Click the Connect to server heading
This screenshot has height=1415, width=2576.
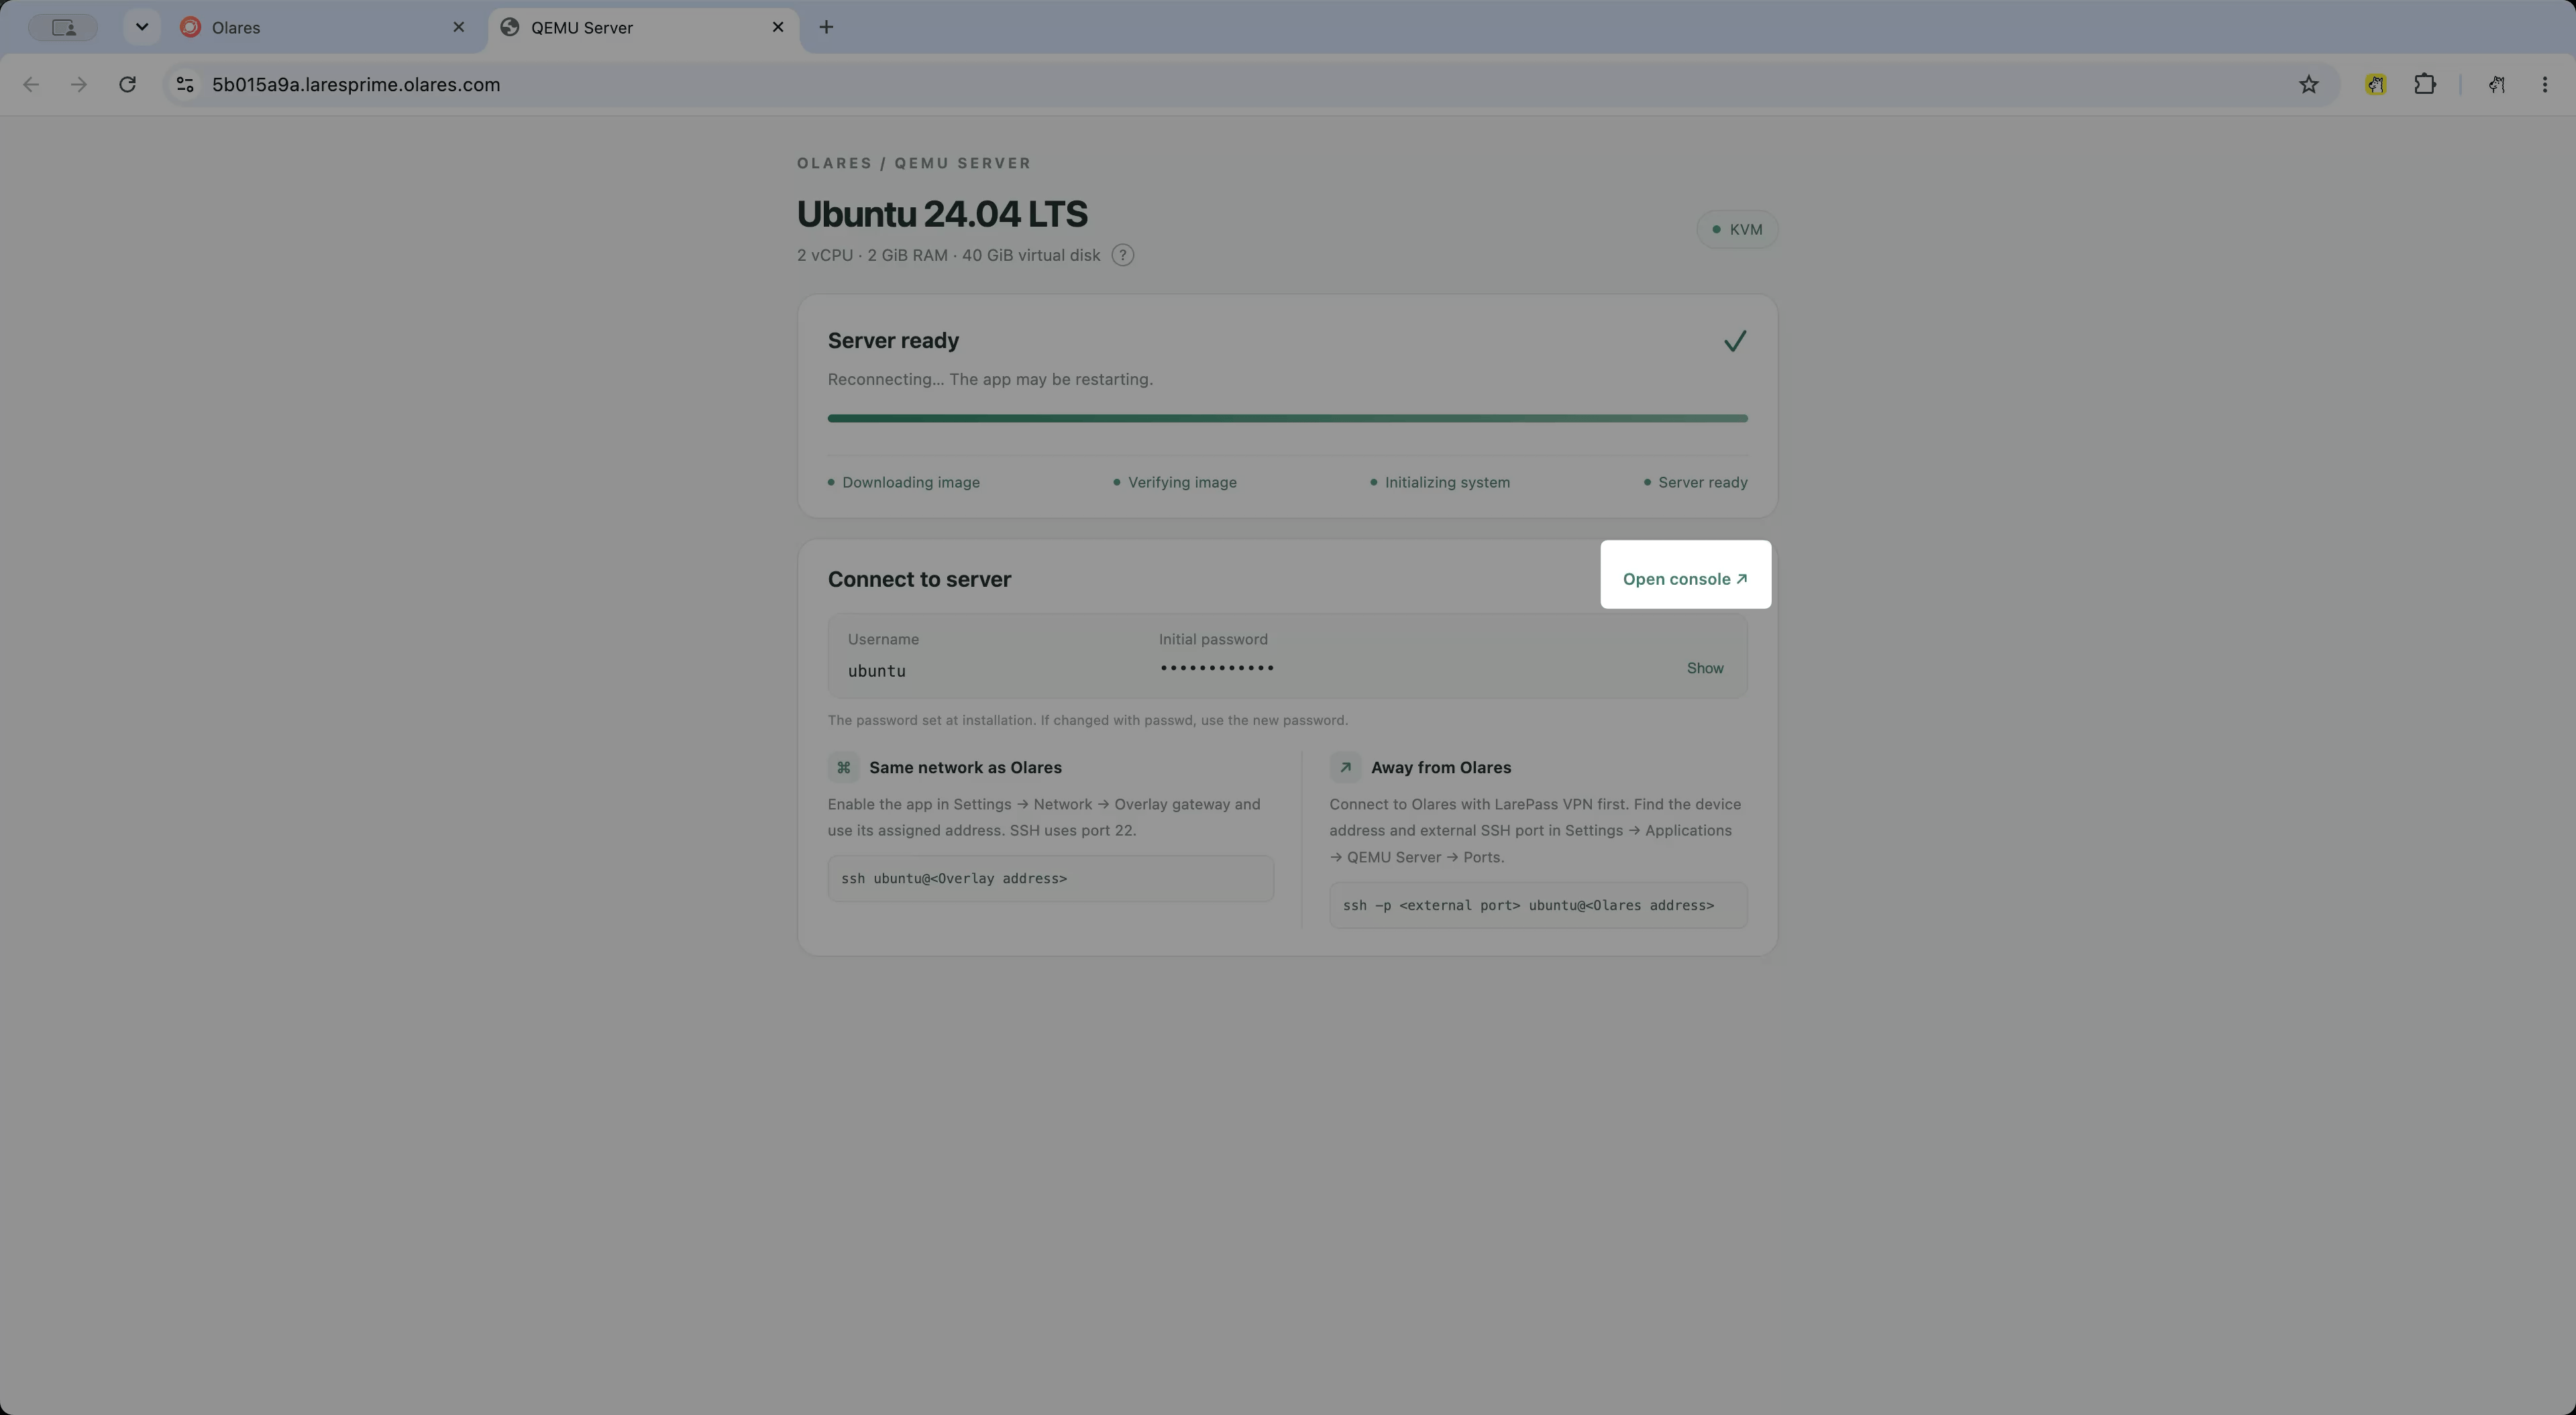click(919, 579)
